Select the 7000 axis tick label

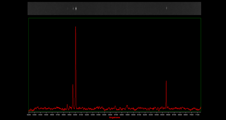click(192, 115)
